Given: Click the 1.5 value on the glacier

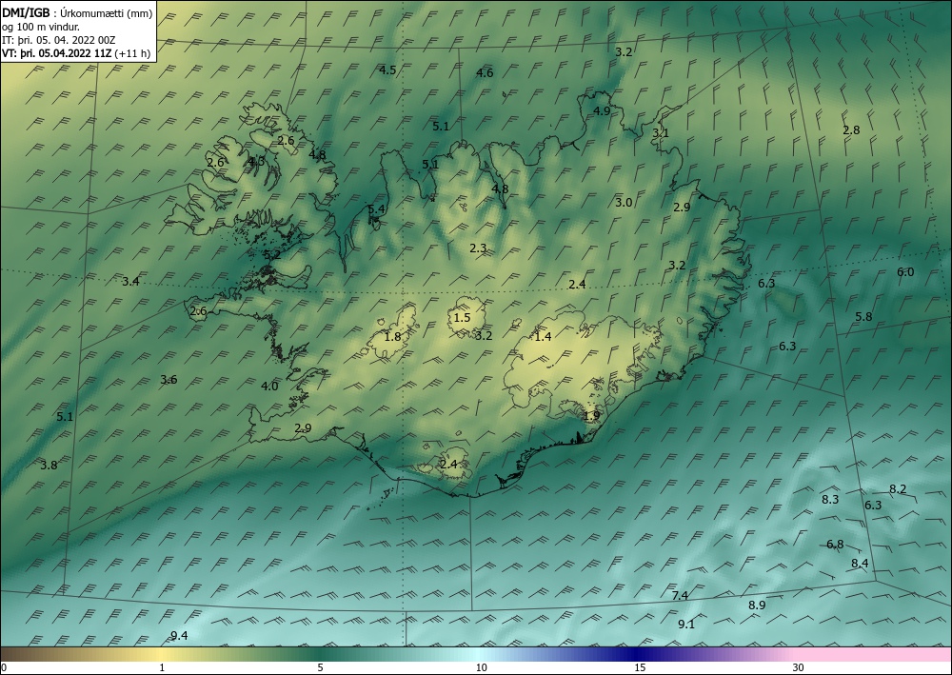Looking at the screenshot, I should (x=462, y=317).
